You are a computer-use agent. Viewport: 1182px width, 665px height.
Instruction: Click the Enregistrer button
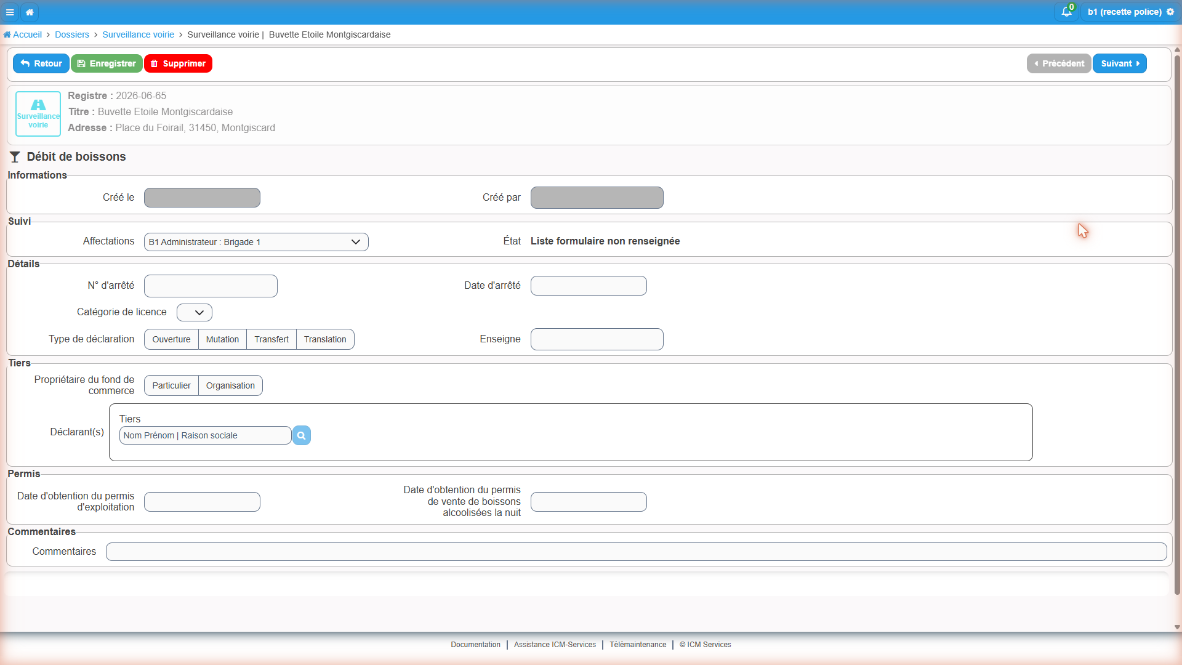107,63
